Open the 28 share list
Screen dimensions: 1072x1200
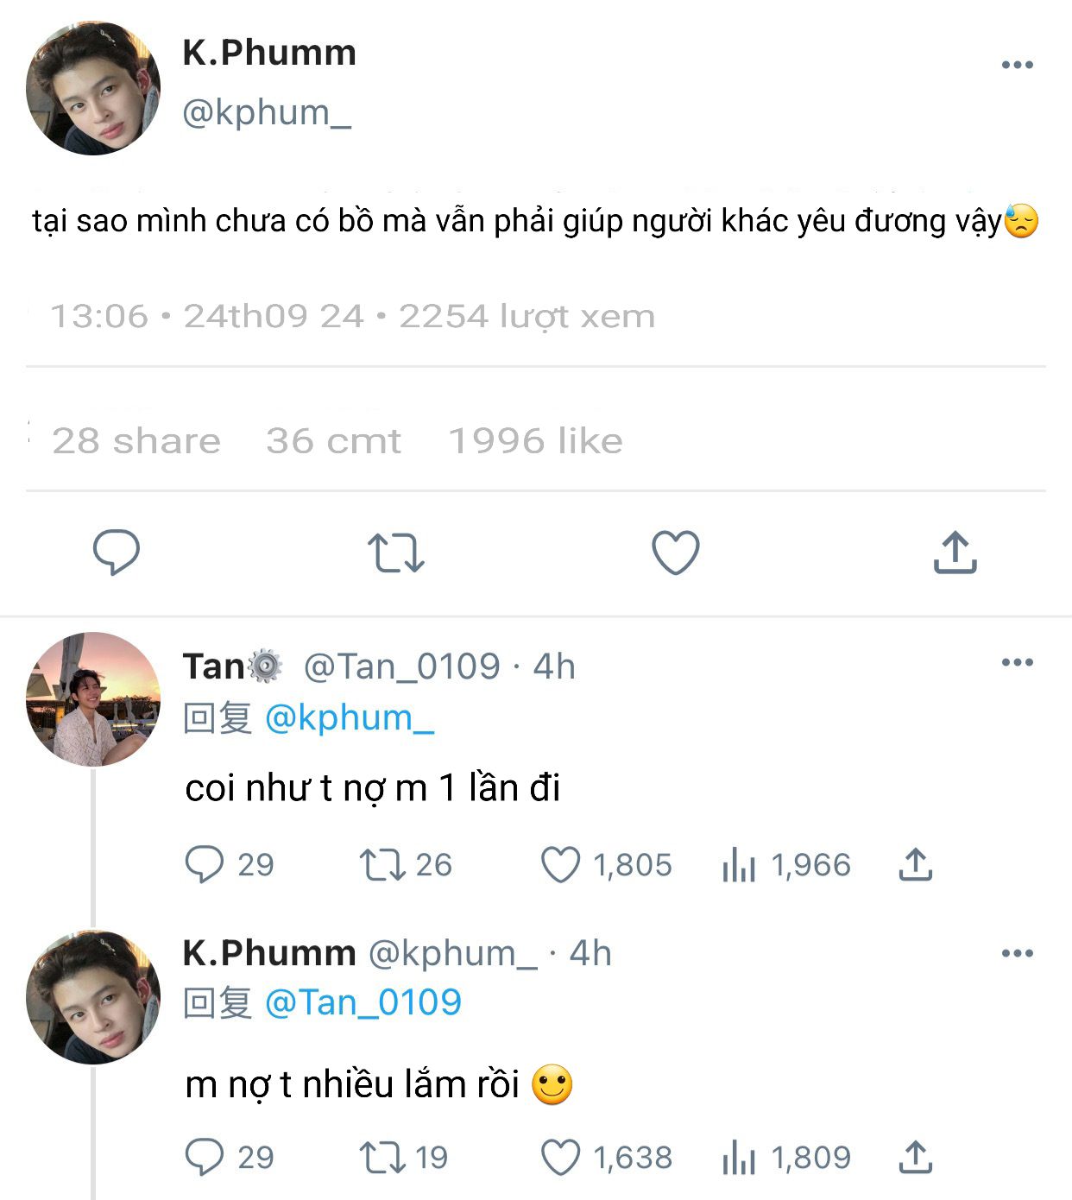point(136,441)
